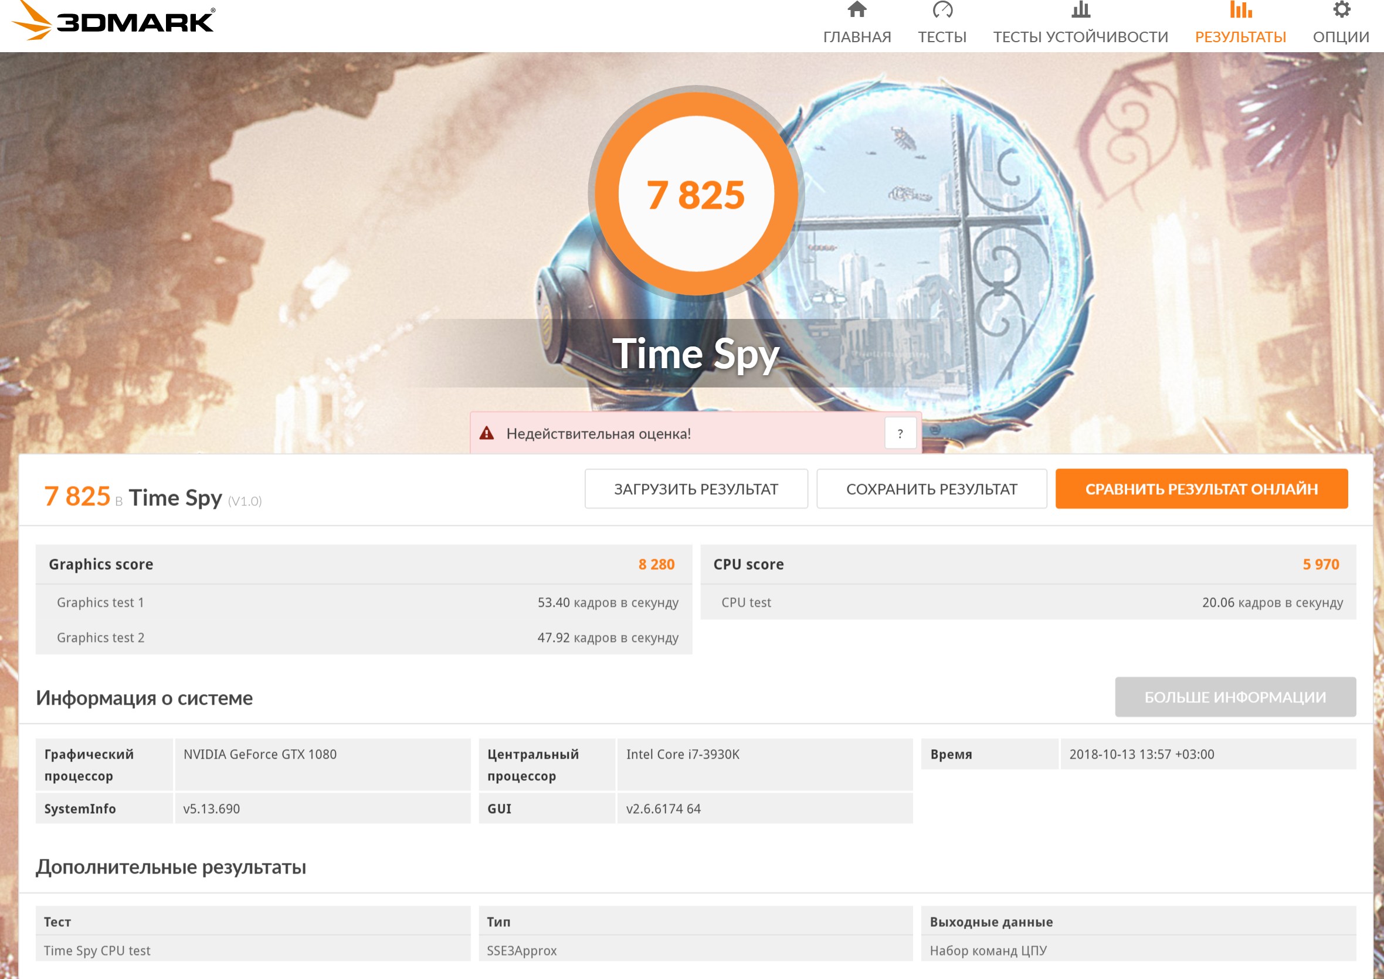Select the РЕЗУЛЬТАТЫ tab
1384x979 pixels.
[x=1240, y=37]
